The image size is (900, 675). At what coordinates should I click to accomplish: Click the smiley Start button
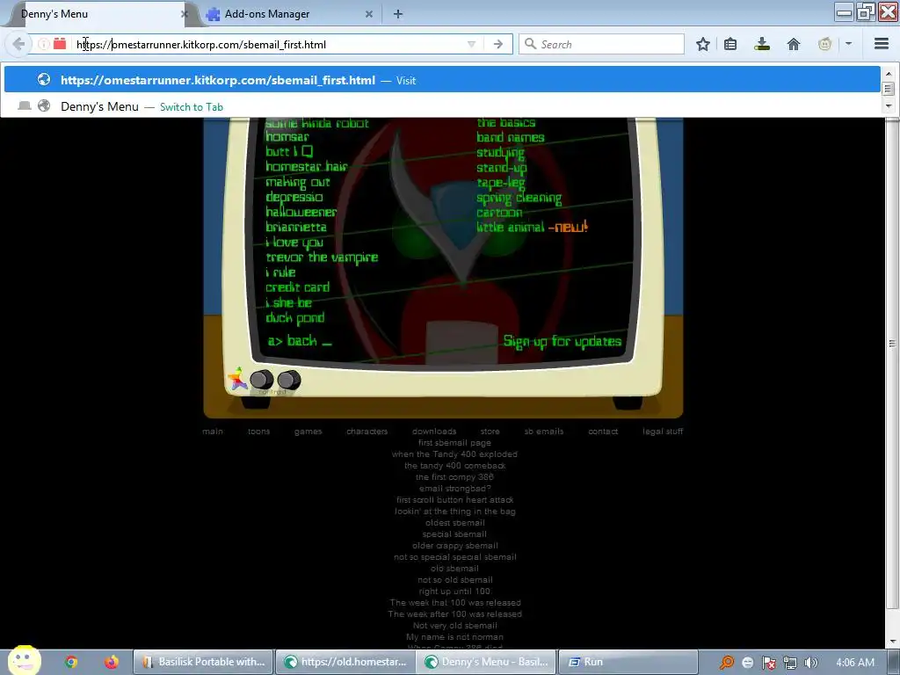(25, 660)
